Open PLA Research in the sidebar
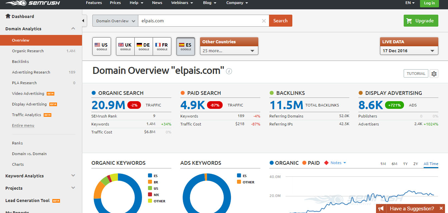Image resolution: width=448 pixels, height=213 pixels. [24, 83]
